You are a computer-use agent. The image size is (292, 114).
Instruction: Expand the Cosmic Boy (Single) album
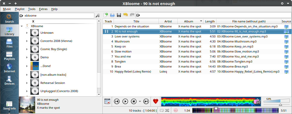click(x=27, y=49)
